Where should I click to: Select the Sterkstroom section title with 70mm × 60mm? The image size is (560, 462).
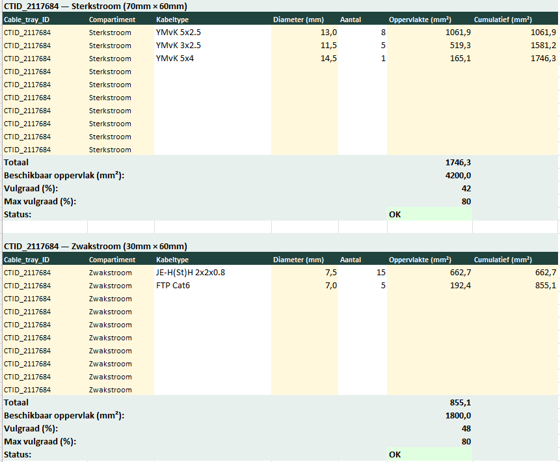coord(96,6)
